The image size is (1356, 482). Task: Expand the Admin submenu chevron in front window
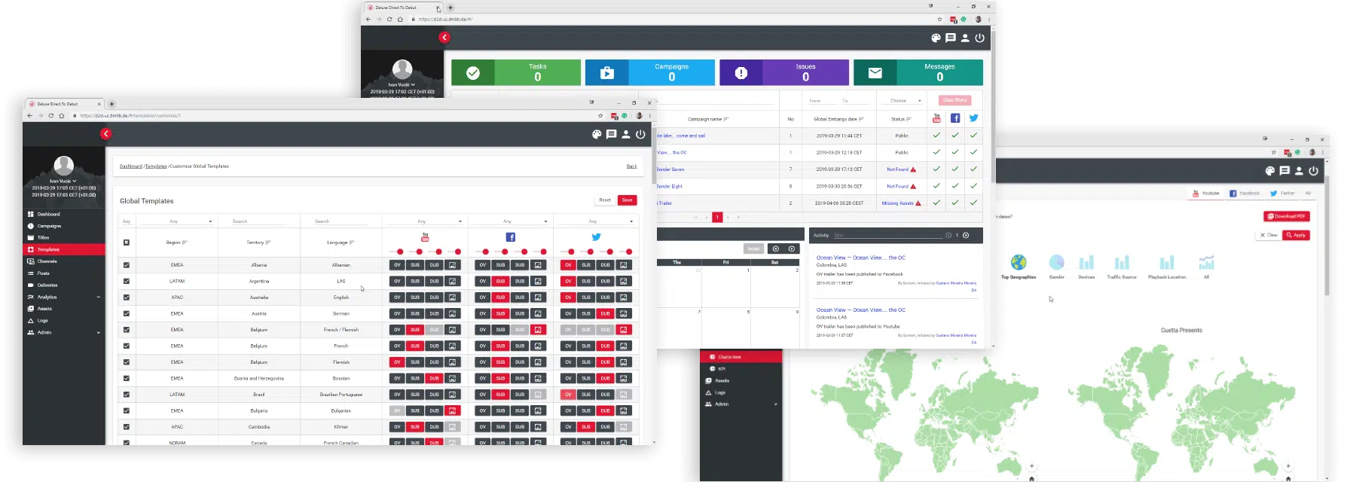(x=99, y=332)
